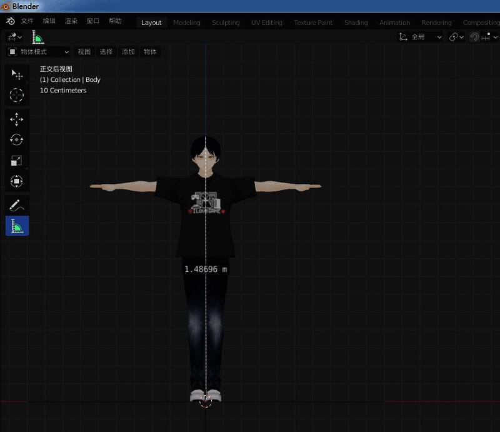The width and height of the screenshot is (500, 432).
Task: Switch to the UV Editing workspace tab
Action: click(267, 23)
